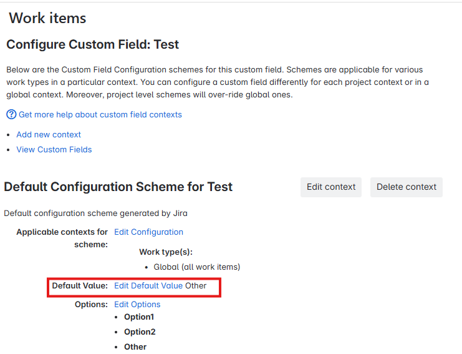Screen dimensions: 462x354
Task: Open 'Get more help about custom field contexts'
Action: (x=100, y=115)
